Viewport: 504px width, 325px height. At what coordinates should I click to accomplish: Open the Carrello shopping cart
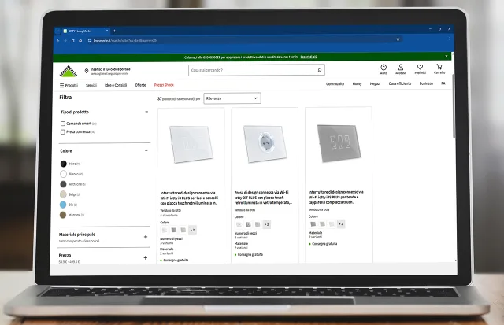pos(439,69)
